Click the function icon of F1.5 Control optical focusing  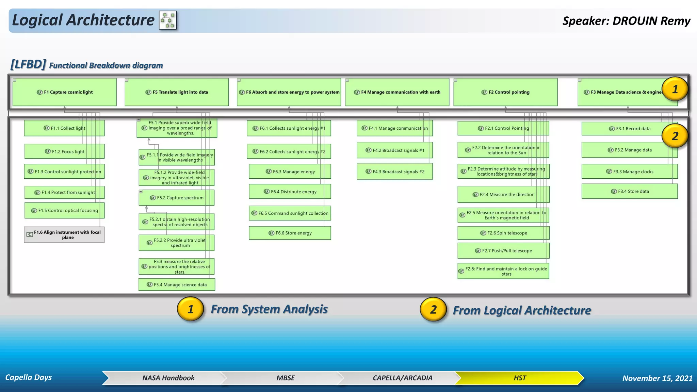tap(34, 211)
